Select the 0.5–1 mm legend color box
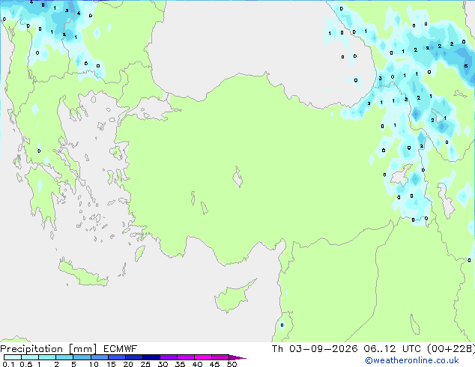The image size is (475, 367). 30,357
